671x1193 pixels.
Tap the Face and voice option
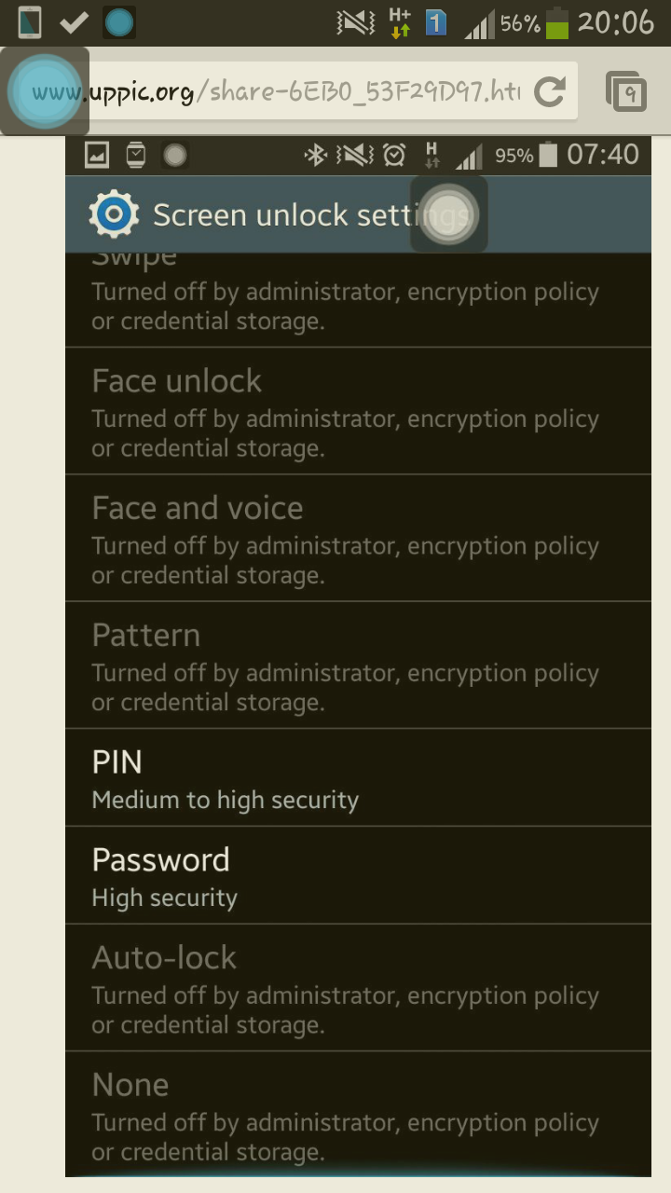pyautogui.click(x=358, y=539)
